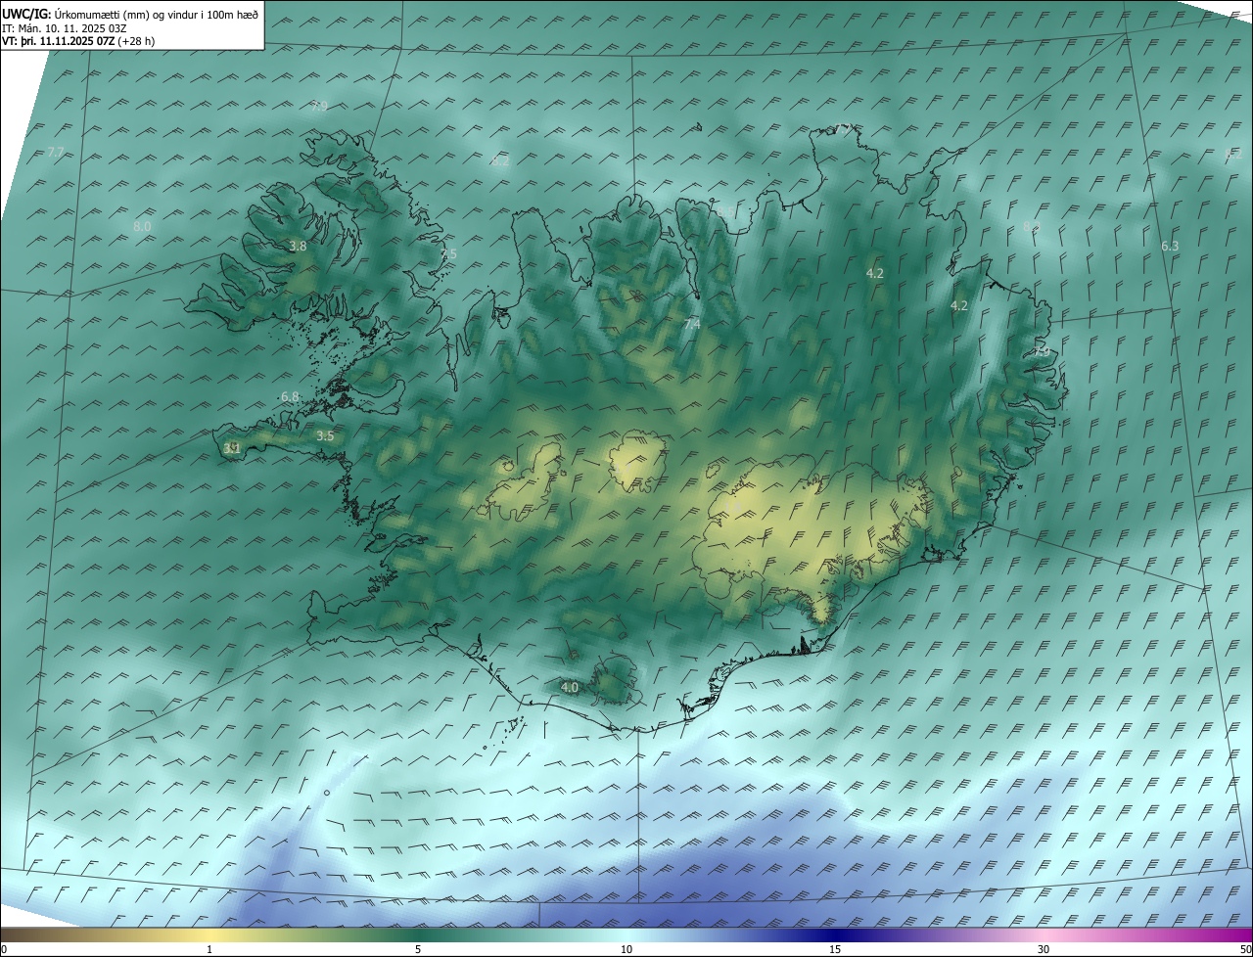Click the 8.3 value label off the northeast coast
This screenshot has width=1253, height=957.
[1030, 227]
